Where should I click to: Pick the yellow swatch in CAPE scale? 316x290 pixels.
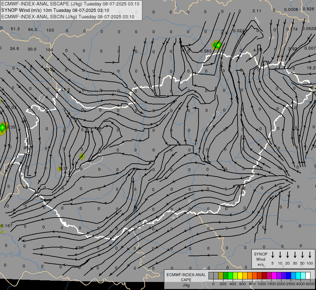(240, 275)
